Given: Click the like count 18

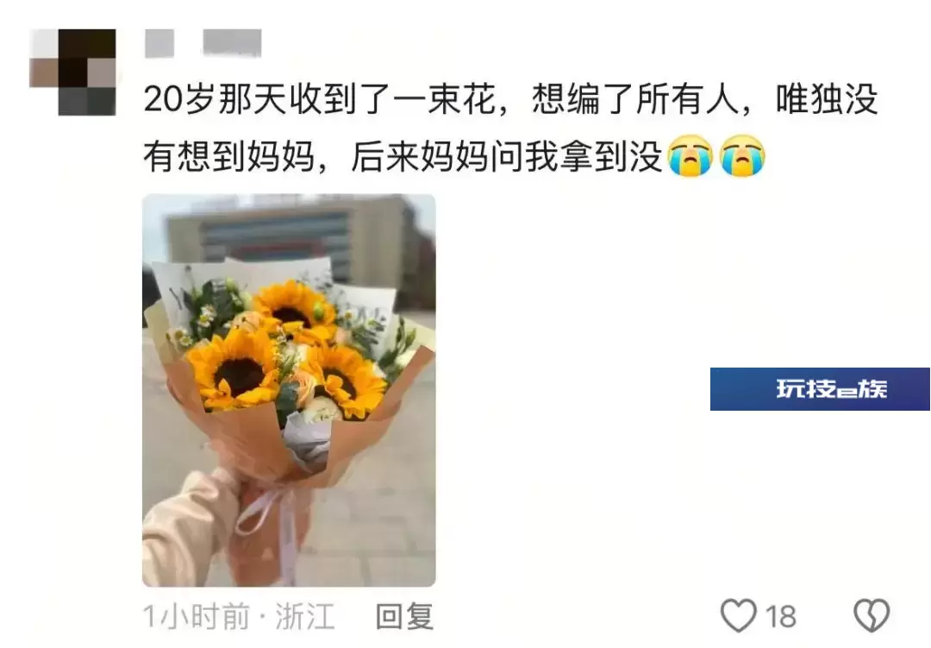Looking at the screenshot, I should pyautogui.click(x=780, y=616).
